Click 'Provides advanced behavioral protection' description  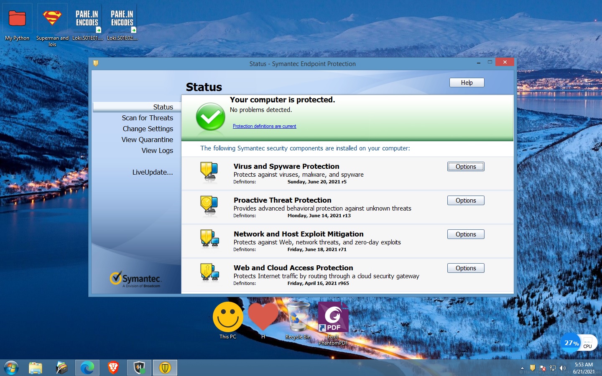pyautogui.click(x=322, y=208)
